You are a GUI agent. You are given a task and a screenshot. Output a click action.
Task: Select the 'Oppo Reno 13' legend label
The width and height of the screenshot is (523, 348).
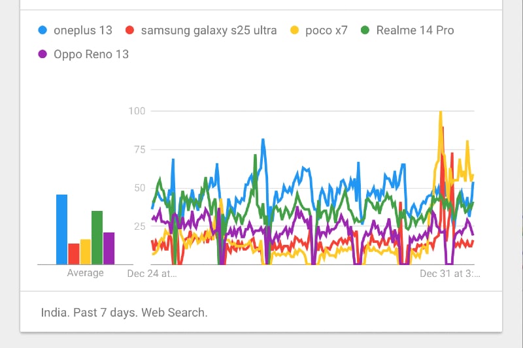coord(92,54)
